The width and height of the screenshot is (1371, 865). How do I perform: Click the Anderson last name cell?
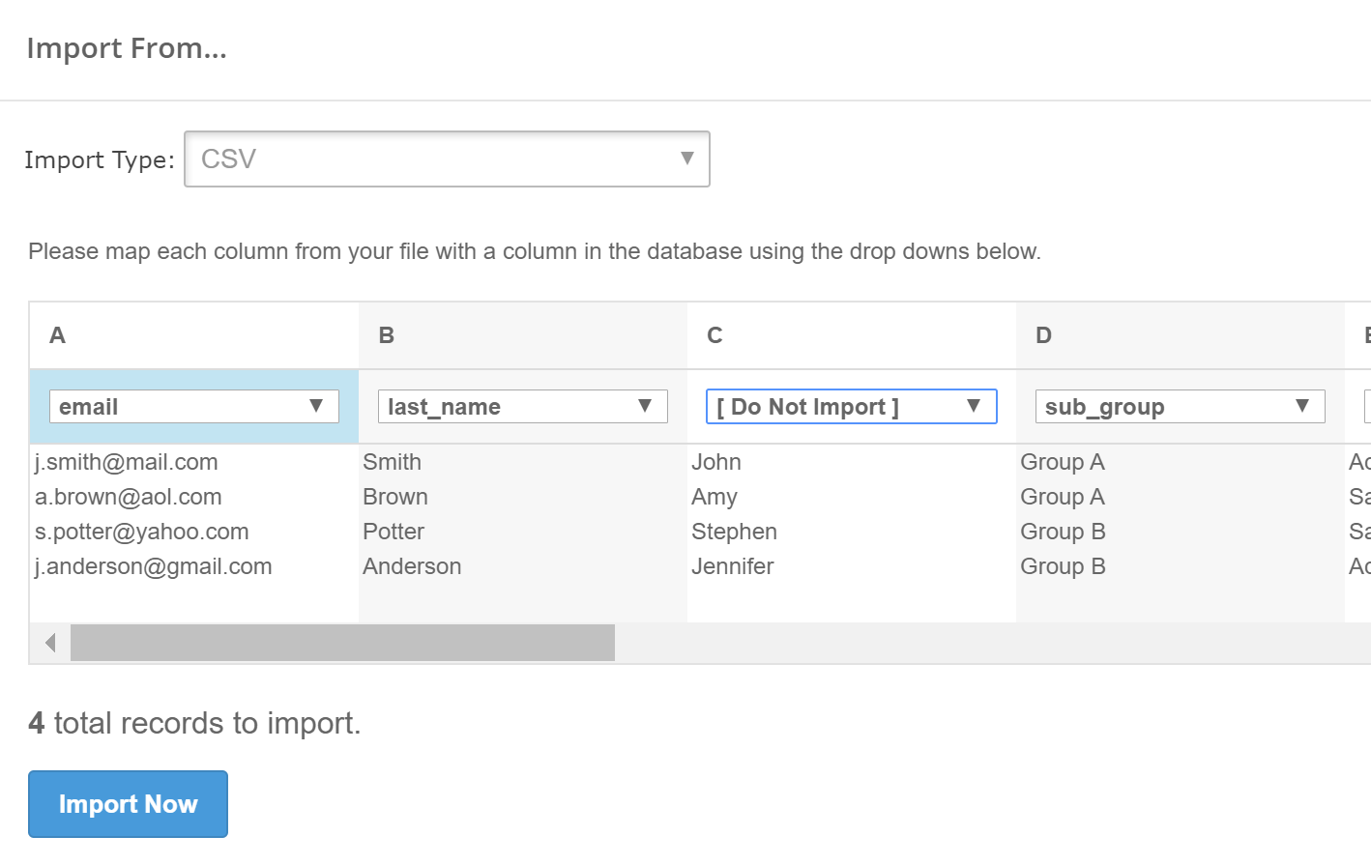(412, 566)
